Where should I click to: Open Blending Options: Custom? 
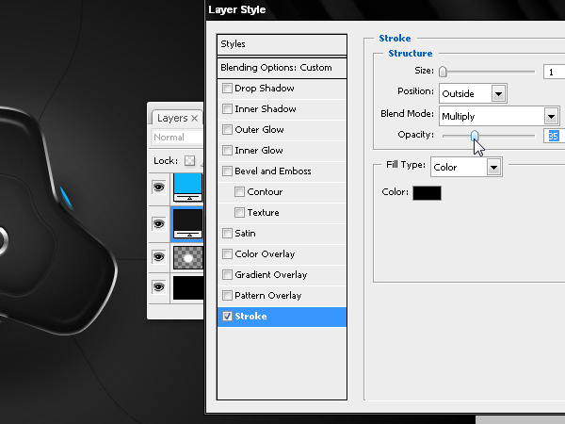pyautogui.click(x=282, y=68)
